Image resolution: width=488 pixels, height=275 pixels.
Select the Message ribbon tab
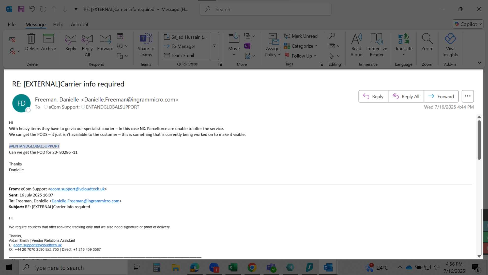coord(36,24)
